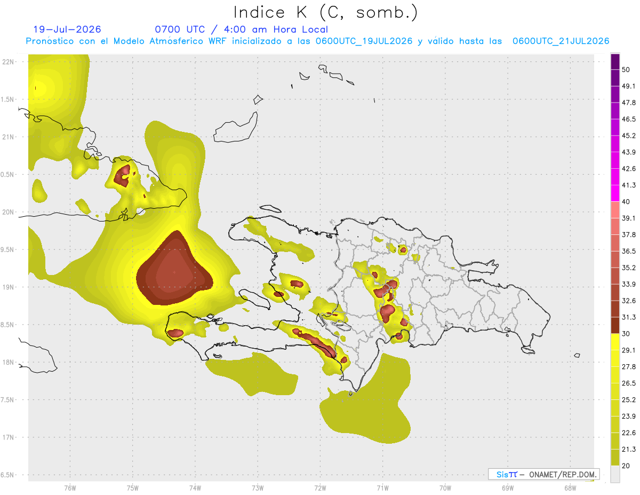This screenshot has height=495, width=640.
Task: Click the 76W longitude label
Action: 70,488
